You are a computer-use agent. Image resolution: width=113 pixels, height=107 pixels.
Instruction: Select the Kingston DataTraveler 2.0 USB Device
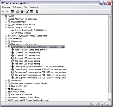tap(31, 30)
